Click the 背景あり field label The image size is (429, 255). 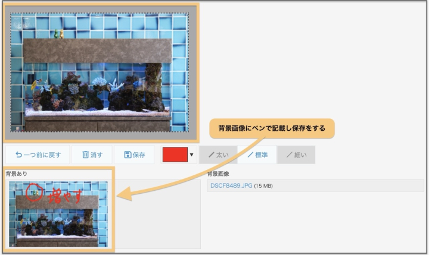click(x=17, y=174)
